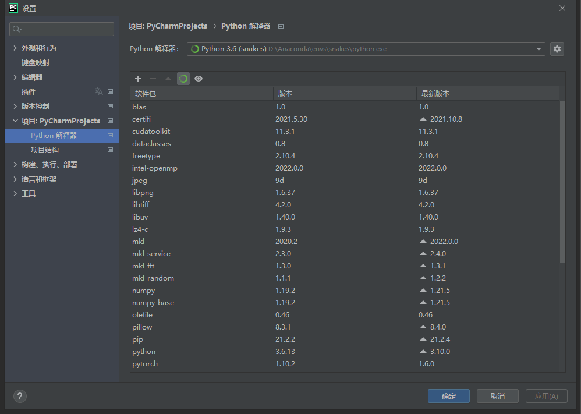Select the jpeg package row
This screenshot has width=581, height=414.
[345, 180]
